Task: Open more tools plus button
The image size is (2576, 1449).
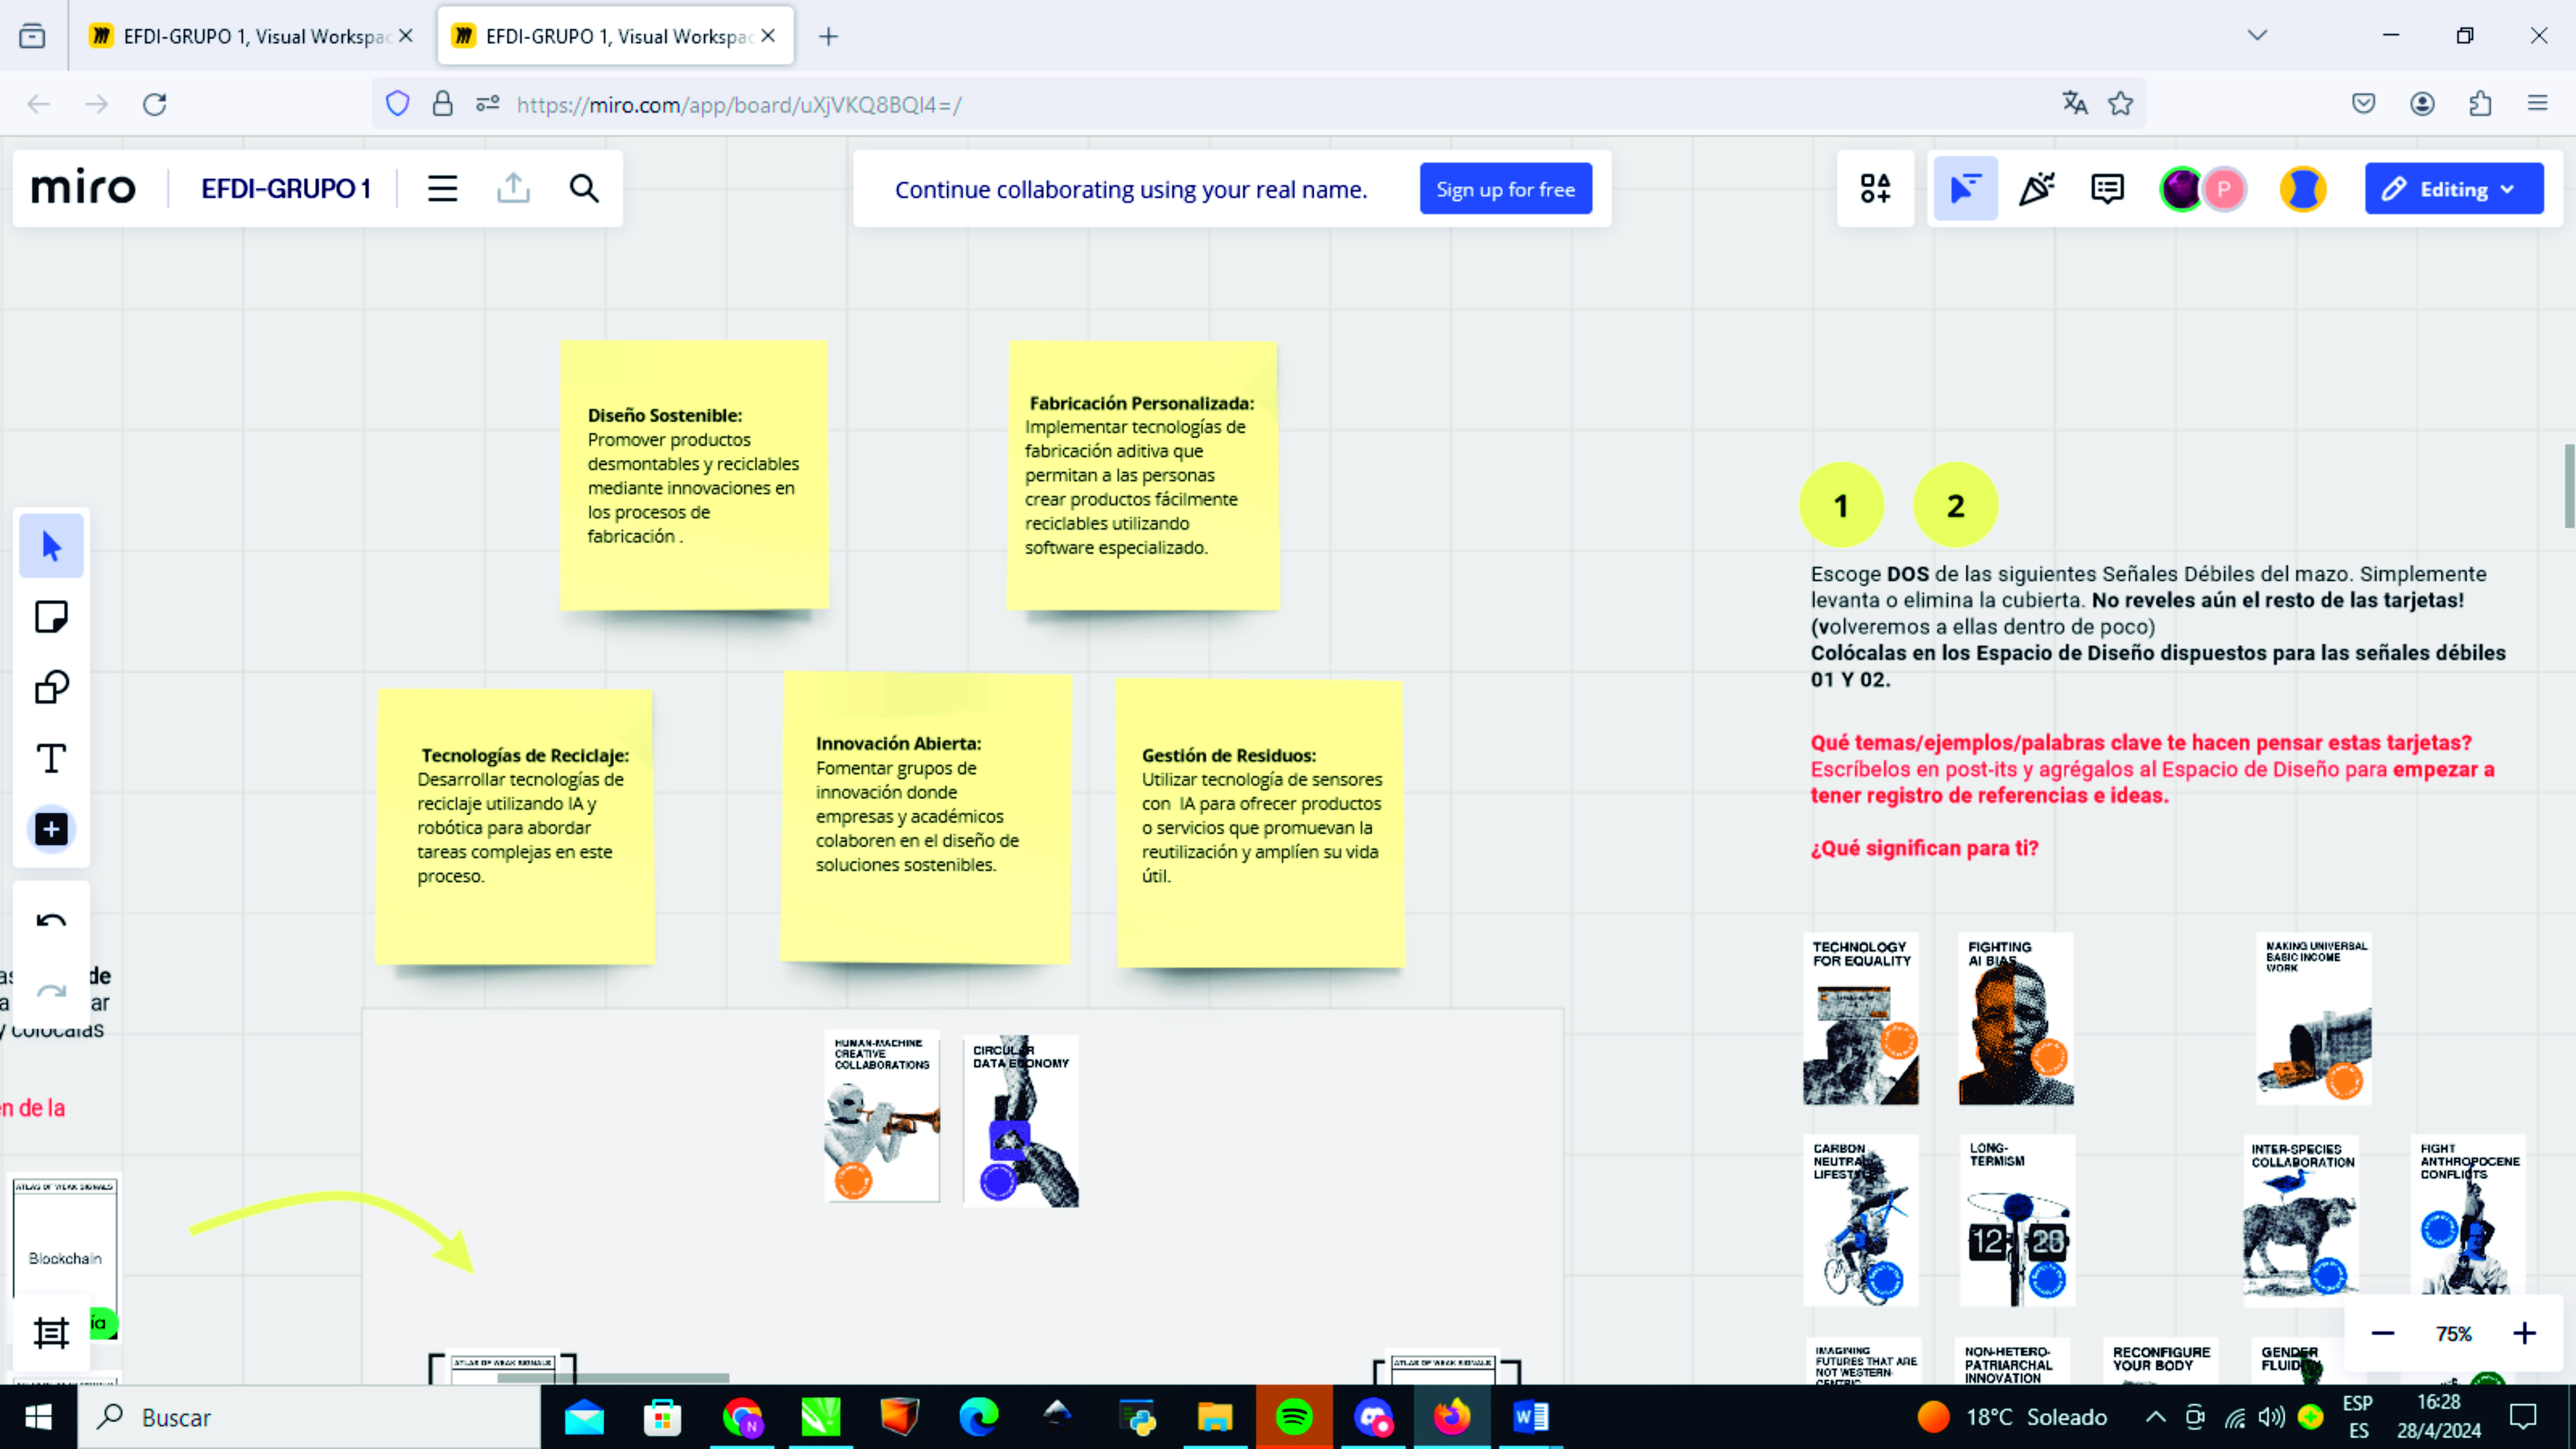Action: tap(51, 829)
